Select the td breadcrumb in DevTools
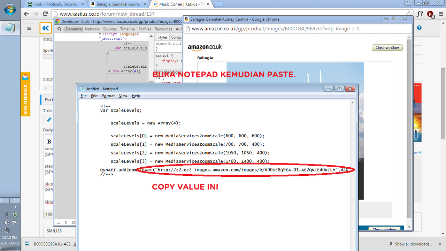 point(74,222)
